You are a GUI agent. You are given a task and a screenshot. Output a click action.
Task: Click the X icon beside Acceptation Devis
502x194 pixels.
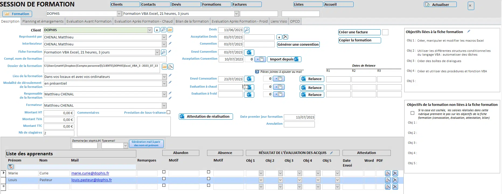(x=285, y=37)
